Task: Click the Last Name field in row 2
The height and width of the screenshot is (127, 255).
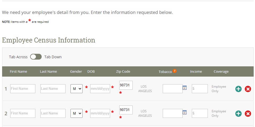Action: point(53,113)
